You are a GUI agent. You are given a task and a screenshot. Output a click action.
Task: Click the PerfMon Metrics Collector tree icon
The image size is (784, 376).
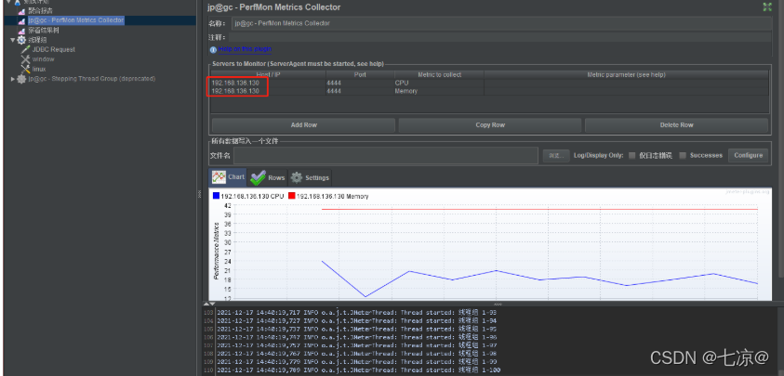pyautogui.click(x=21, y=20)
